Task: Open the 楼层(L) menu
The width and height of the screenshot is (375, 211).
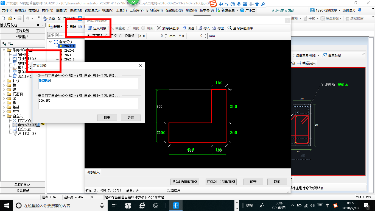Action: 34,10
